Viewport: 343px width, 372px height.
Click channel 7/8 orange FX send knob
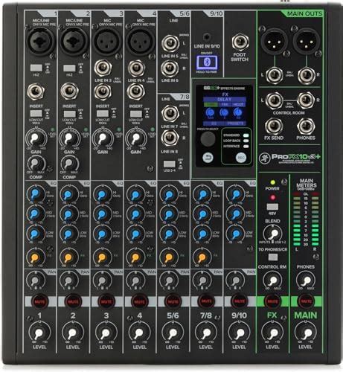coord(202,257)
